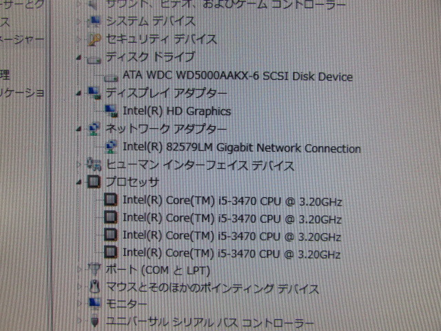Click the セキュリティ デバイス key icon

coord(94,39)
